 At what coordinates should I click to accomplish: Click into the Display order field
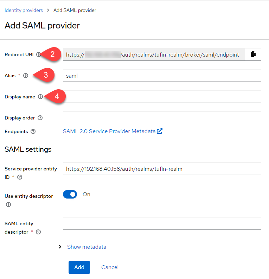click(162, 118)
